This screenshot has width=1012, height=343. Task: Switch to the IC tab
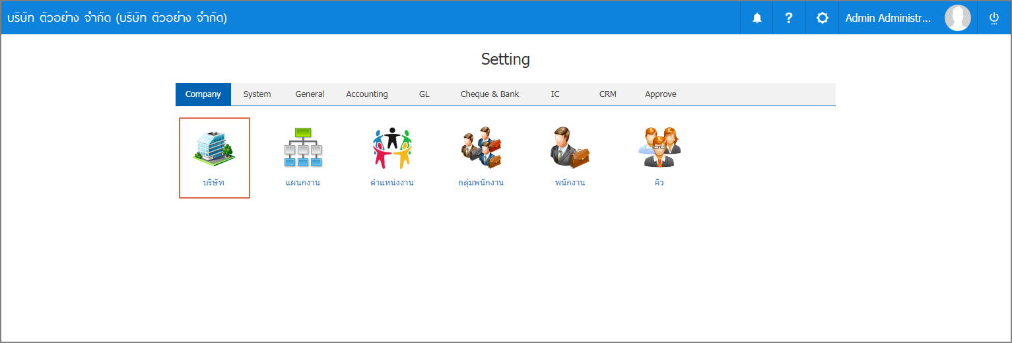[x=555, y=94]
